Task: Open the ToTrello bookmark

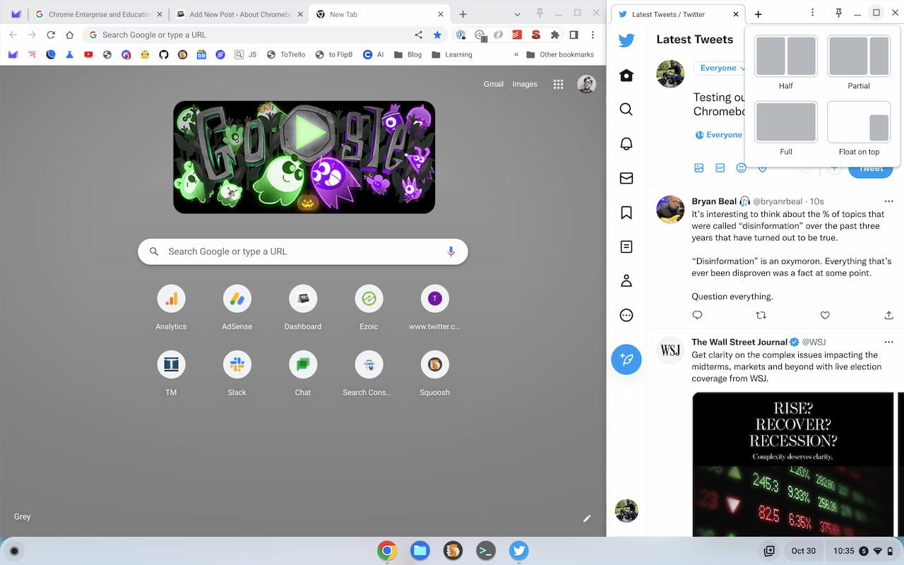Action: pyautogui.click(x=286, y=54)
